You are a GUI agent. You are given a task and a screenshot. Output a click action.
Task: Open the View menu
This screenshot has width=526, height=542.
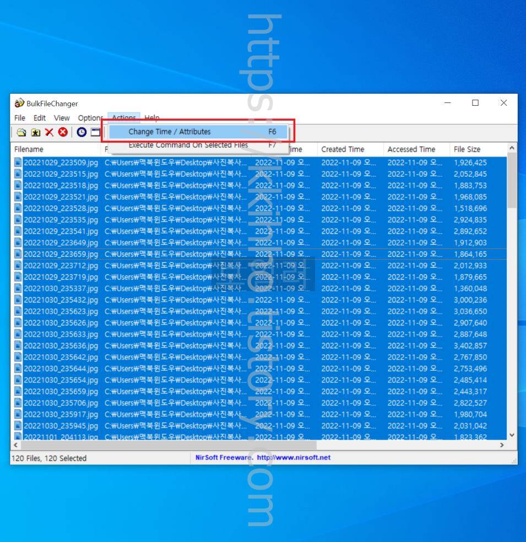click(x=62, y=118)
